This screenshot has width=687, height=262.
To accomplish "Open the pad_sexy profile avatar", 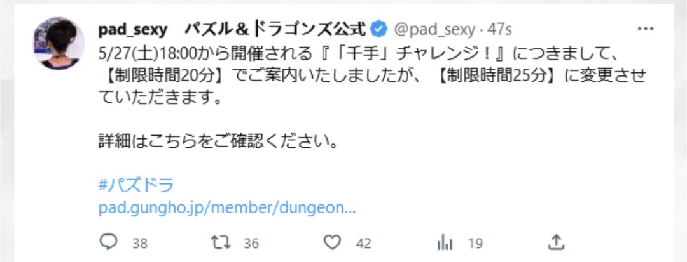I will tap(59, 43).
